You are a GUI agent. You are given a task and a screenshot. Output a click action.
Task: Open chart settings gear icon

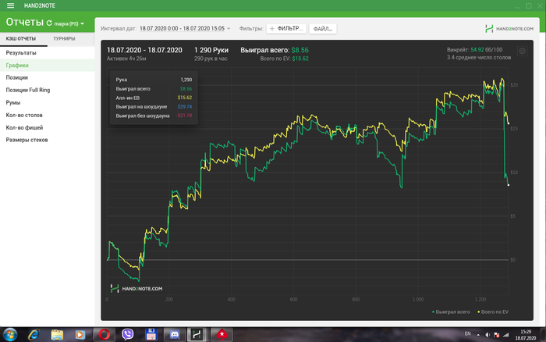click(522, 51)
